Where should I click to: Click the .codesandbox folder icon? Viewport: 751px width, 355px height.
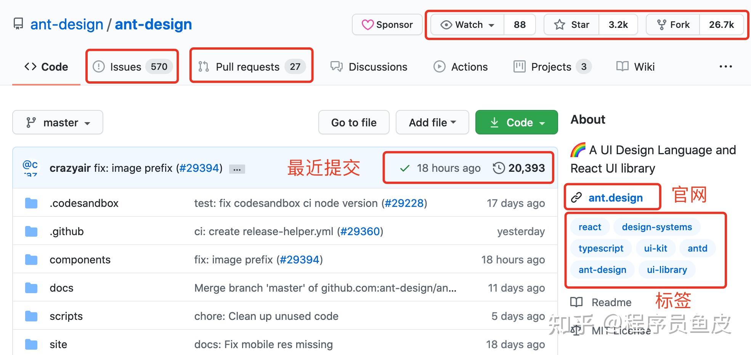pos(31,203)
